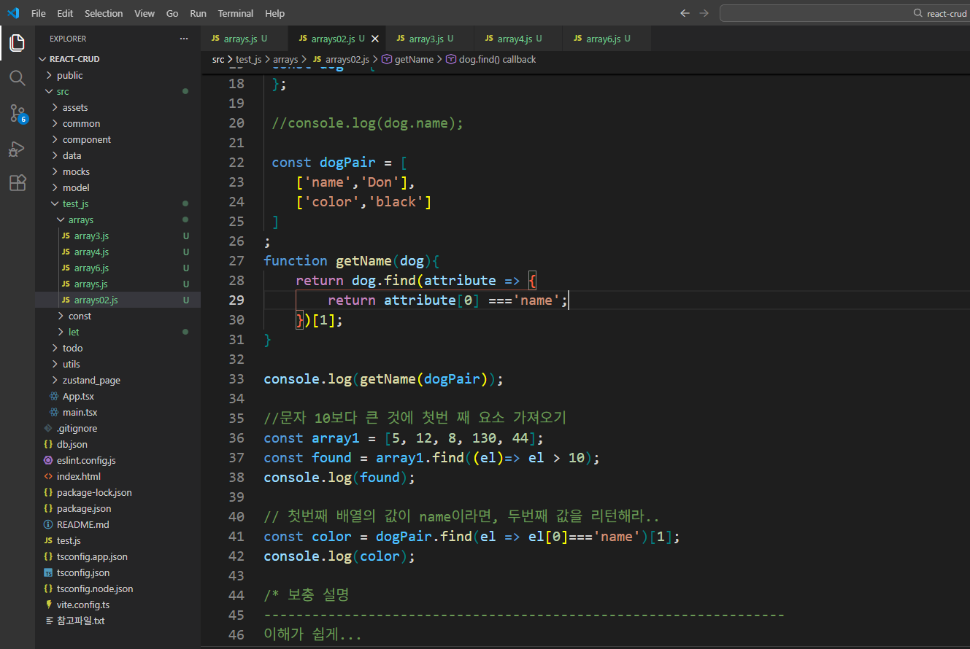Click the react-crud command center search box
970x649 pixels.
[x=845, y=13]
